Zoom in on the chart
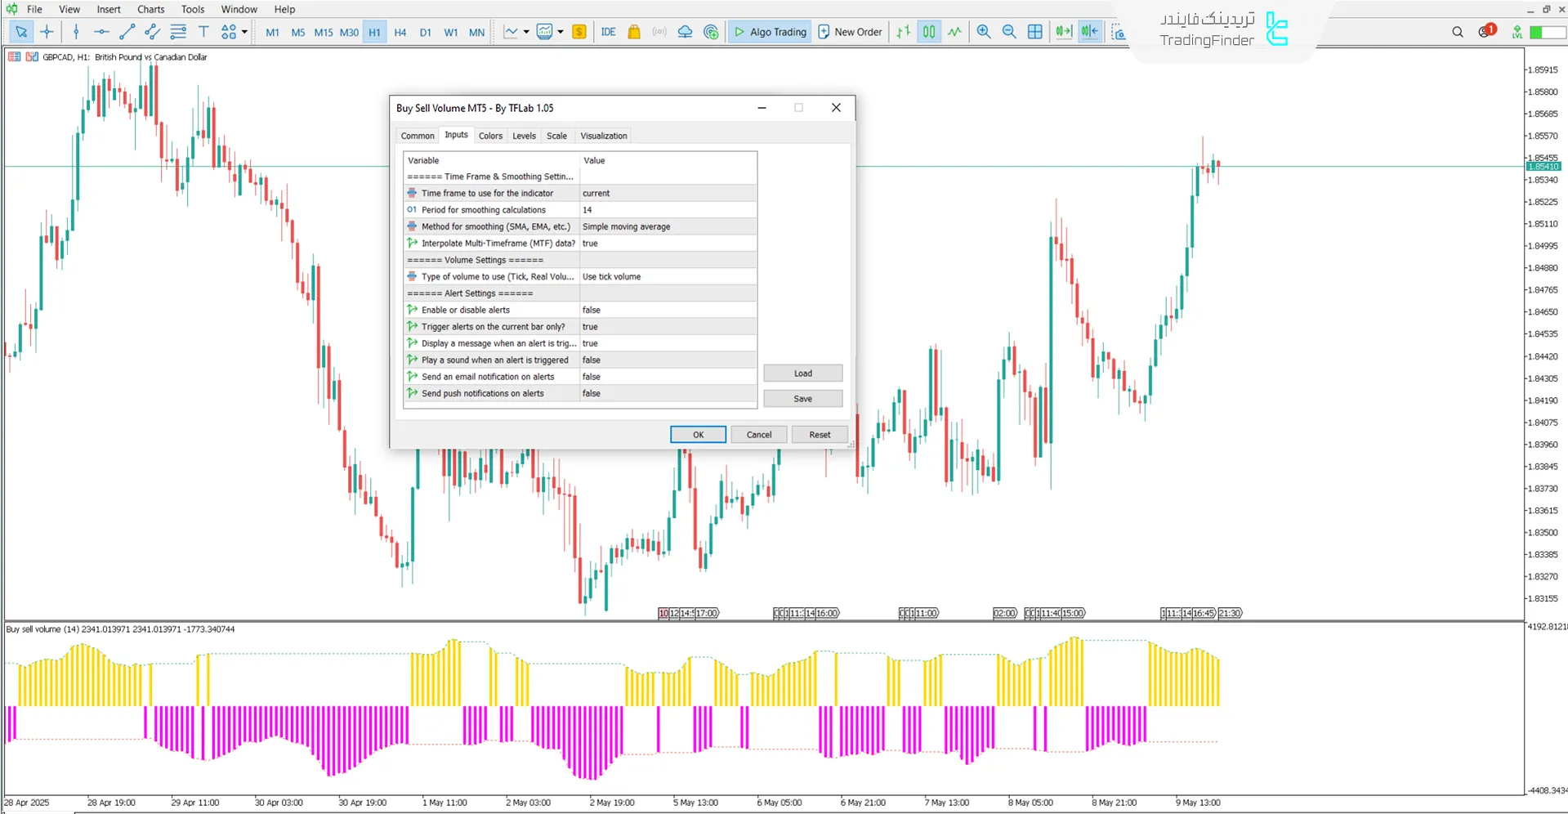The height and width of the screenshot is (814, 1568). (x=984, y=32)
